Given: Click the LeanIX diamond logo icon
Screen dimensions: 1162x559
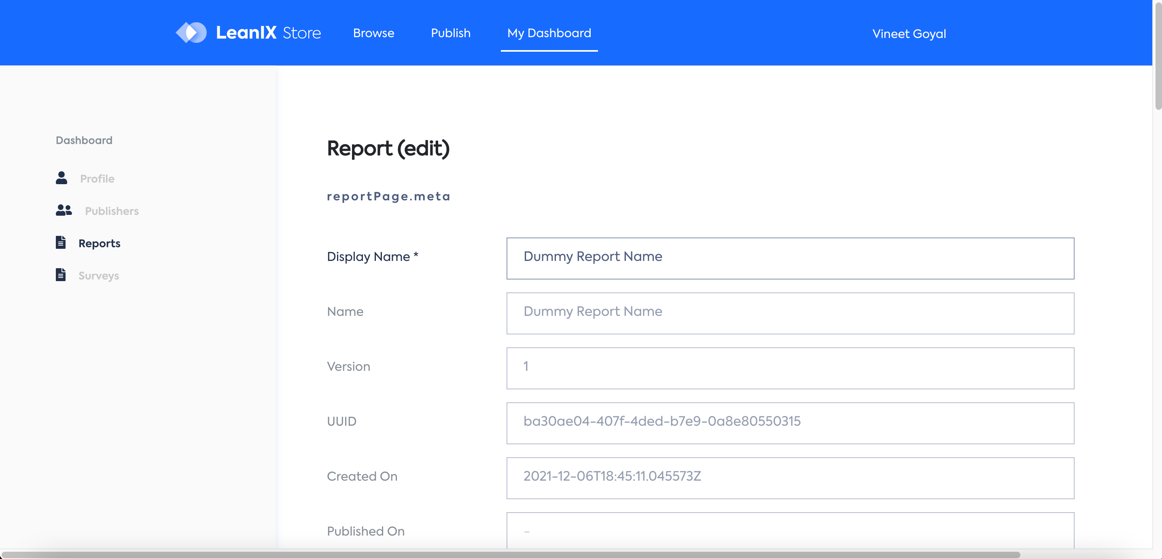Looking at the screenshot, I should 191,32.
